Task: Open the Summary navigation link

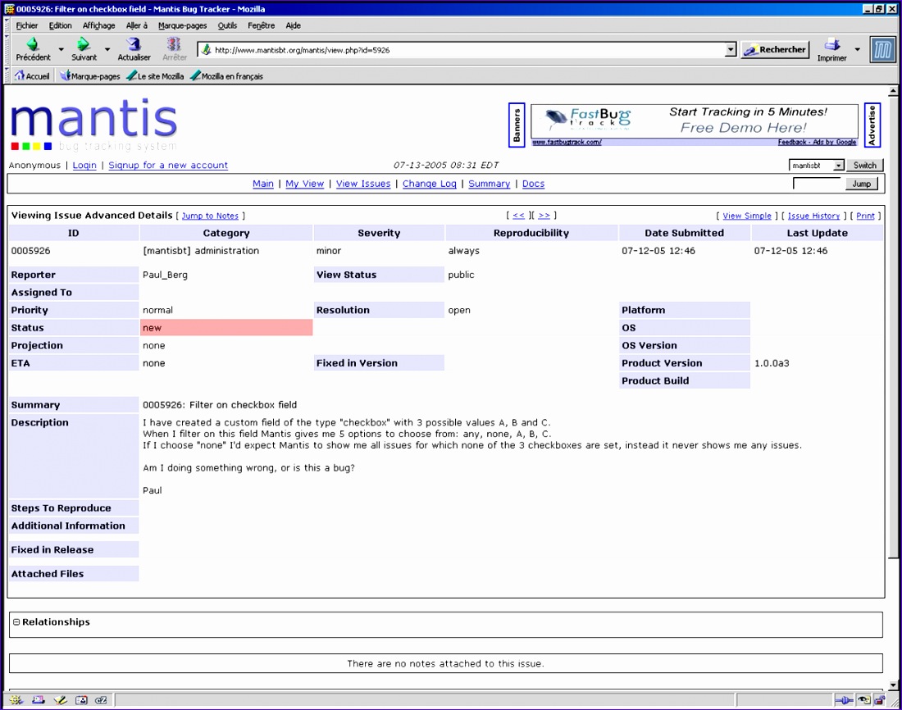Action: click(x=489, y=184)
